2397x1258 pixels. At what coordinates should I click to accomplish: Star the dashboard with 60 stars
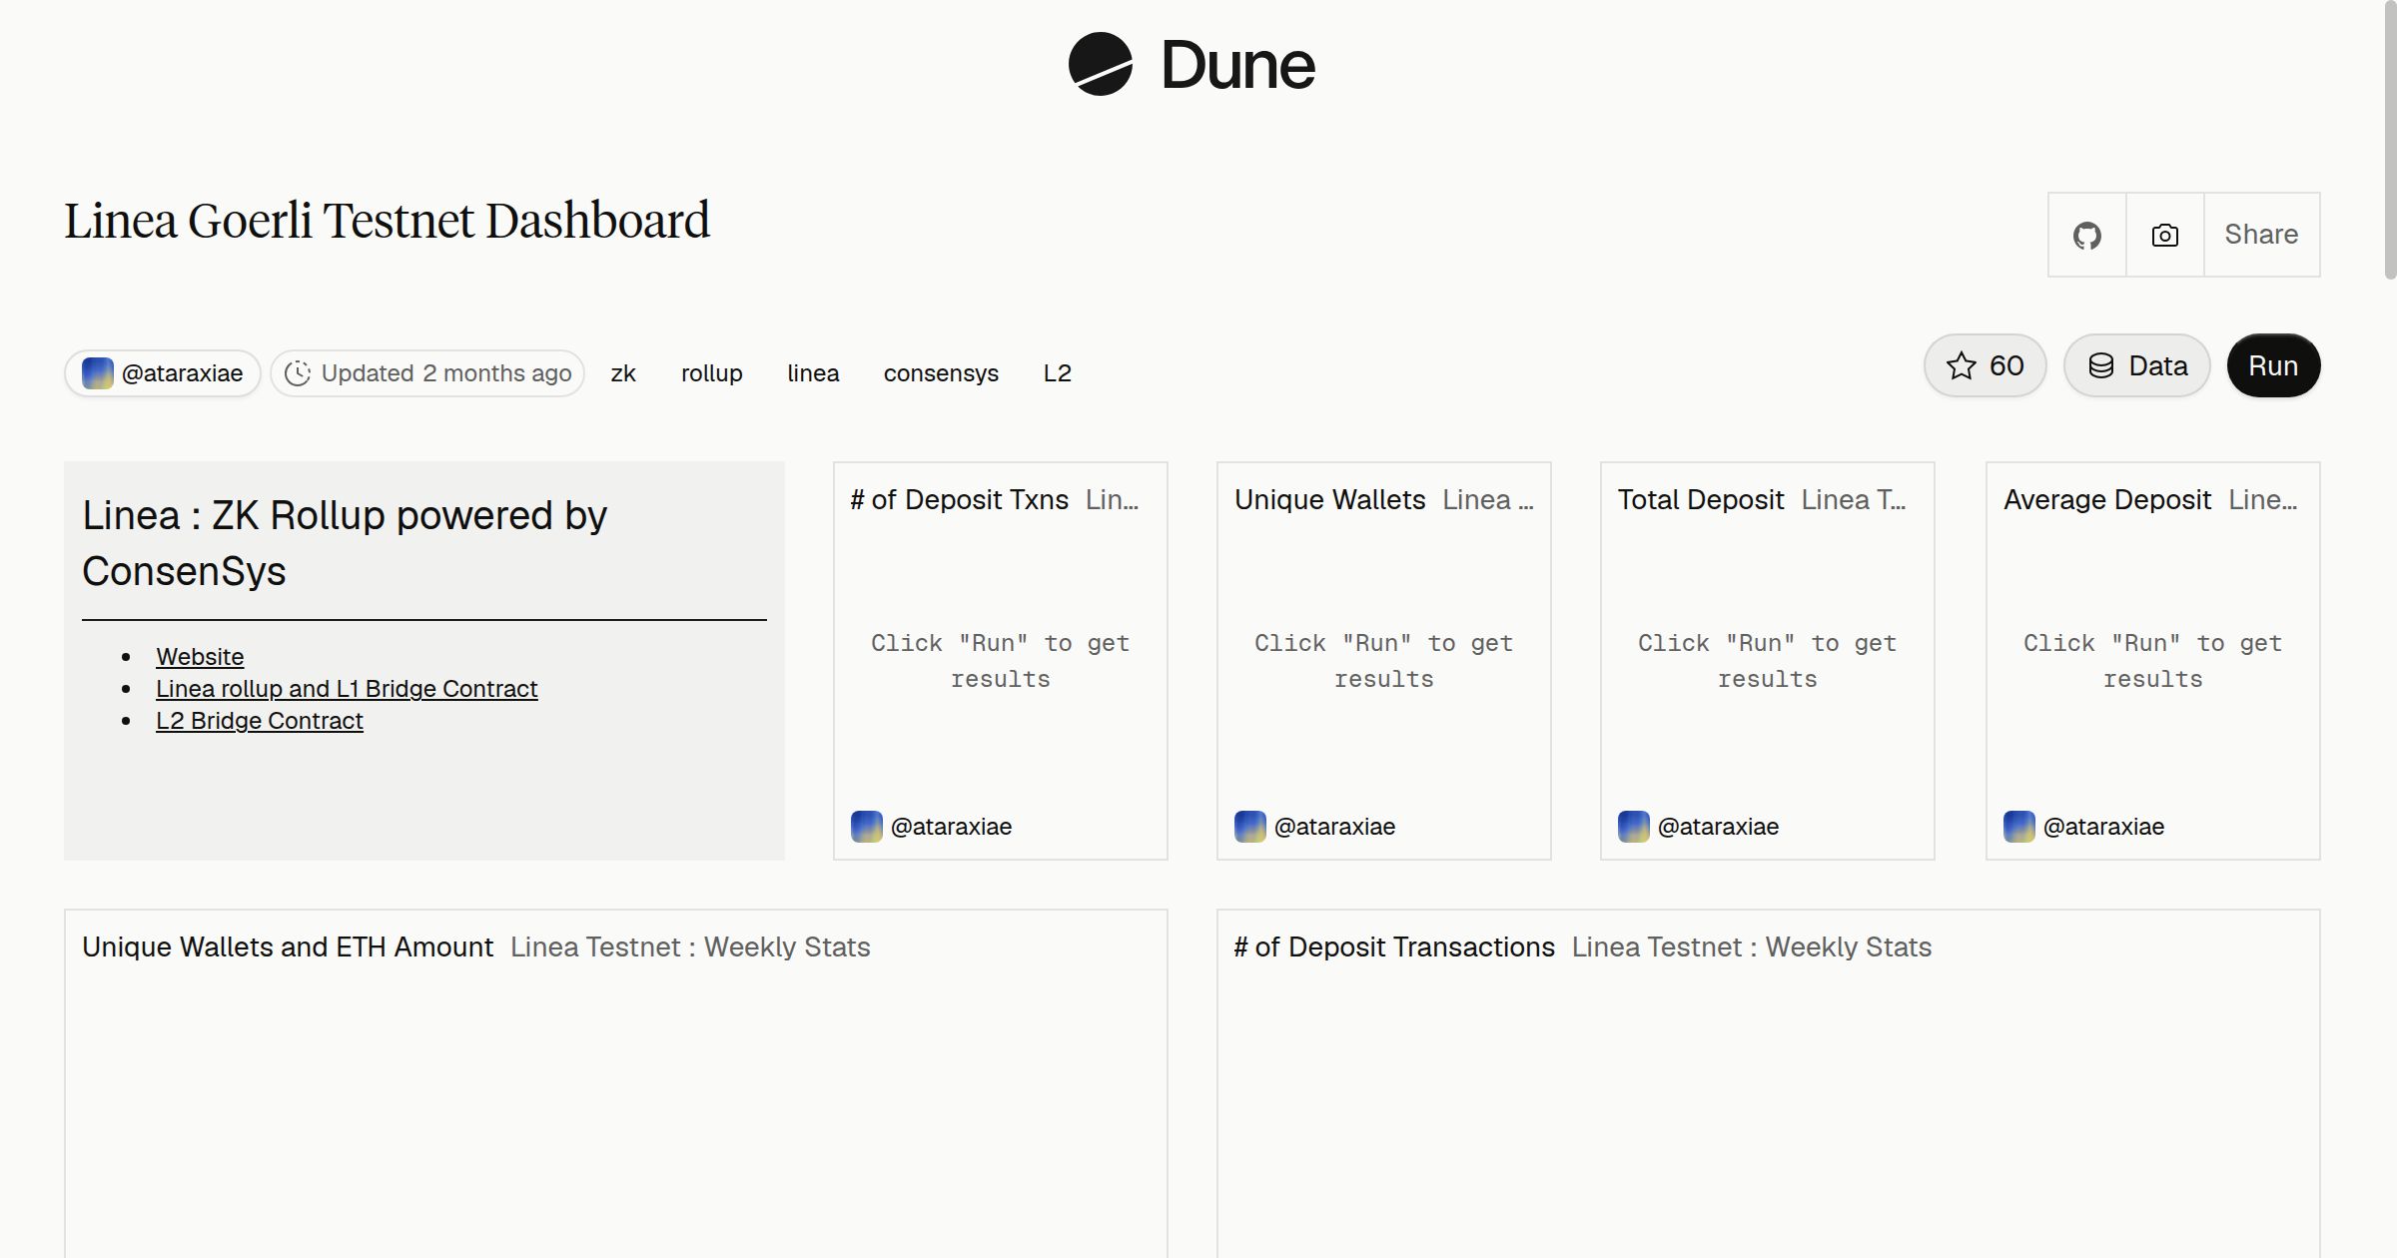(1985, 365)
